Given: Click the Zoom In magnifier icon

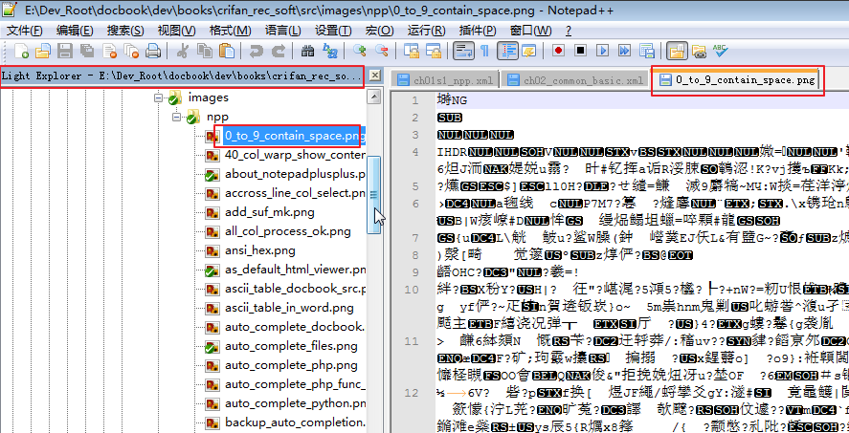Looking at the screenshot, I should (360, 51).
